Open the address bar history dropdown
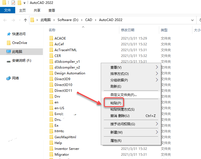Screen dimensions: 201x159 tap(192, 20)
